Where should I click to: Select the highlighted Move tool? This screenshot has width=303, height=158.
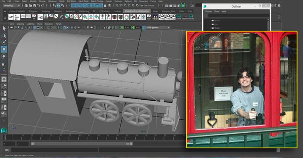coord(4,49)
